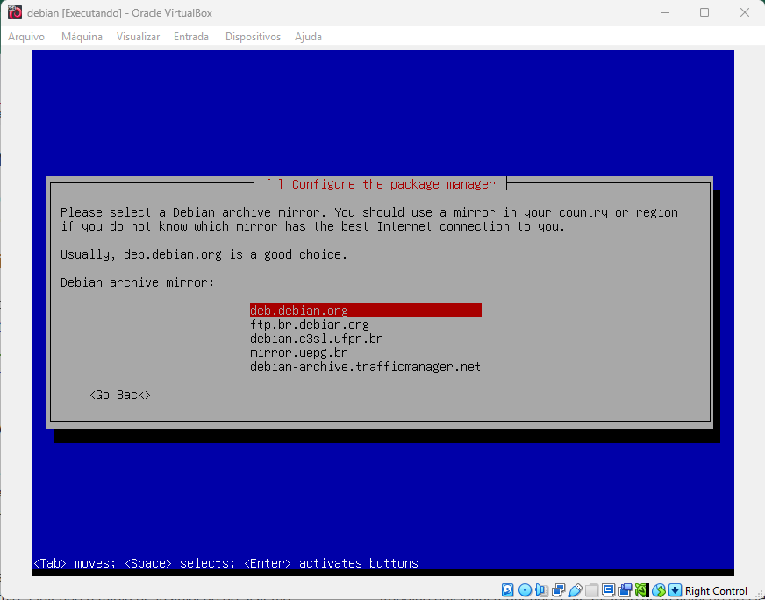The width and height of the screenshot is (765, 600).
Task: Select the debian-archive.trafficmanager.net mirror
Action: point(365,367)
